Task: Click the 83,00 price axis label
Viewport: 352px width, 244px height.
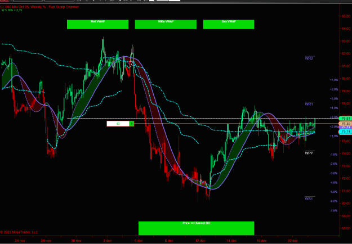Action: pyautogui.click(x=346, y=41)
